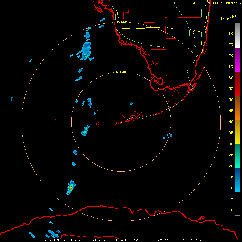This screenshot has width=242, height=242.
Task: Click the 25 value on the color scale
Action: click(x=231, y=155)
